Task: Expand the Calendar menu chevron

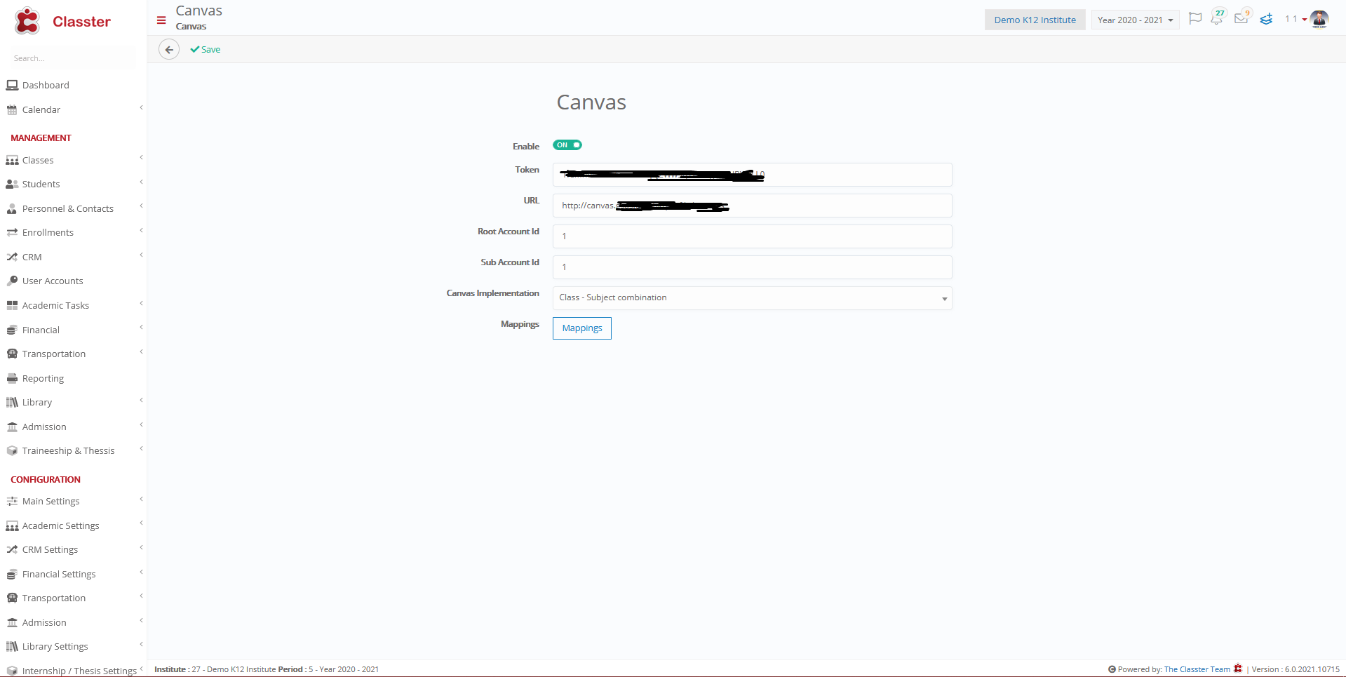Action: [141, 108]
